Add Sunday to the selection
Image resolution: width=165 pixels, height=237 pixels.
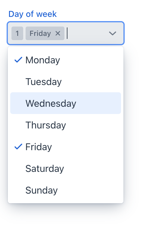(x=66, y=190)
